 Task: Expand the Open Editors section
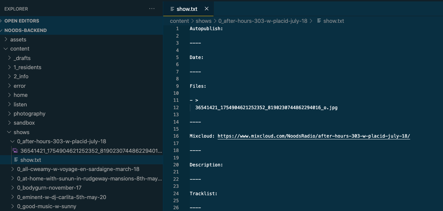[22, 21]
